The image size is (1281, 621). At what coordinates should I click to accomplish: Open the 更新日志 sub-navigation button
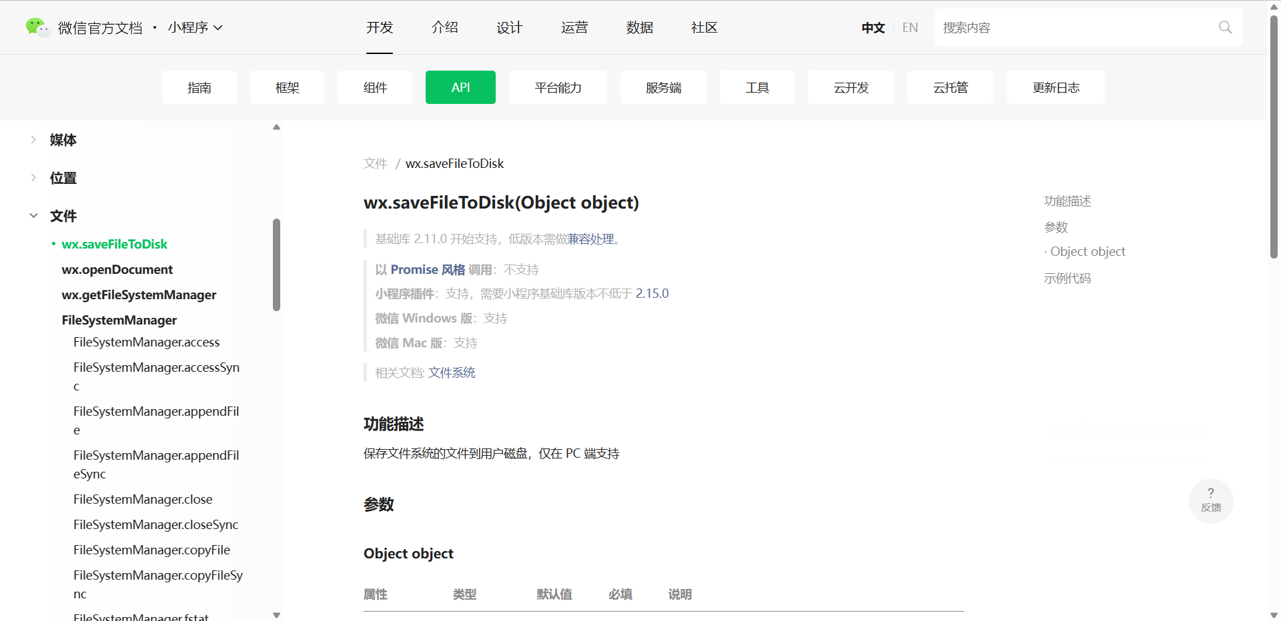[1055, 87]
